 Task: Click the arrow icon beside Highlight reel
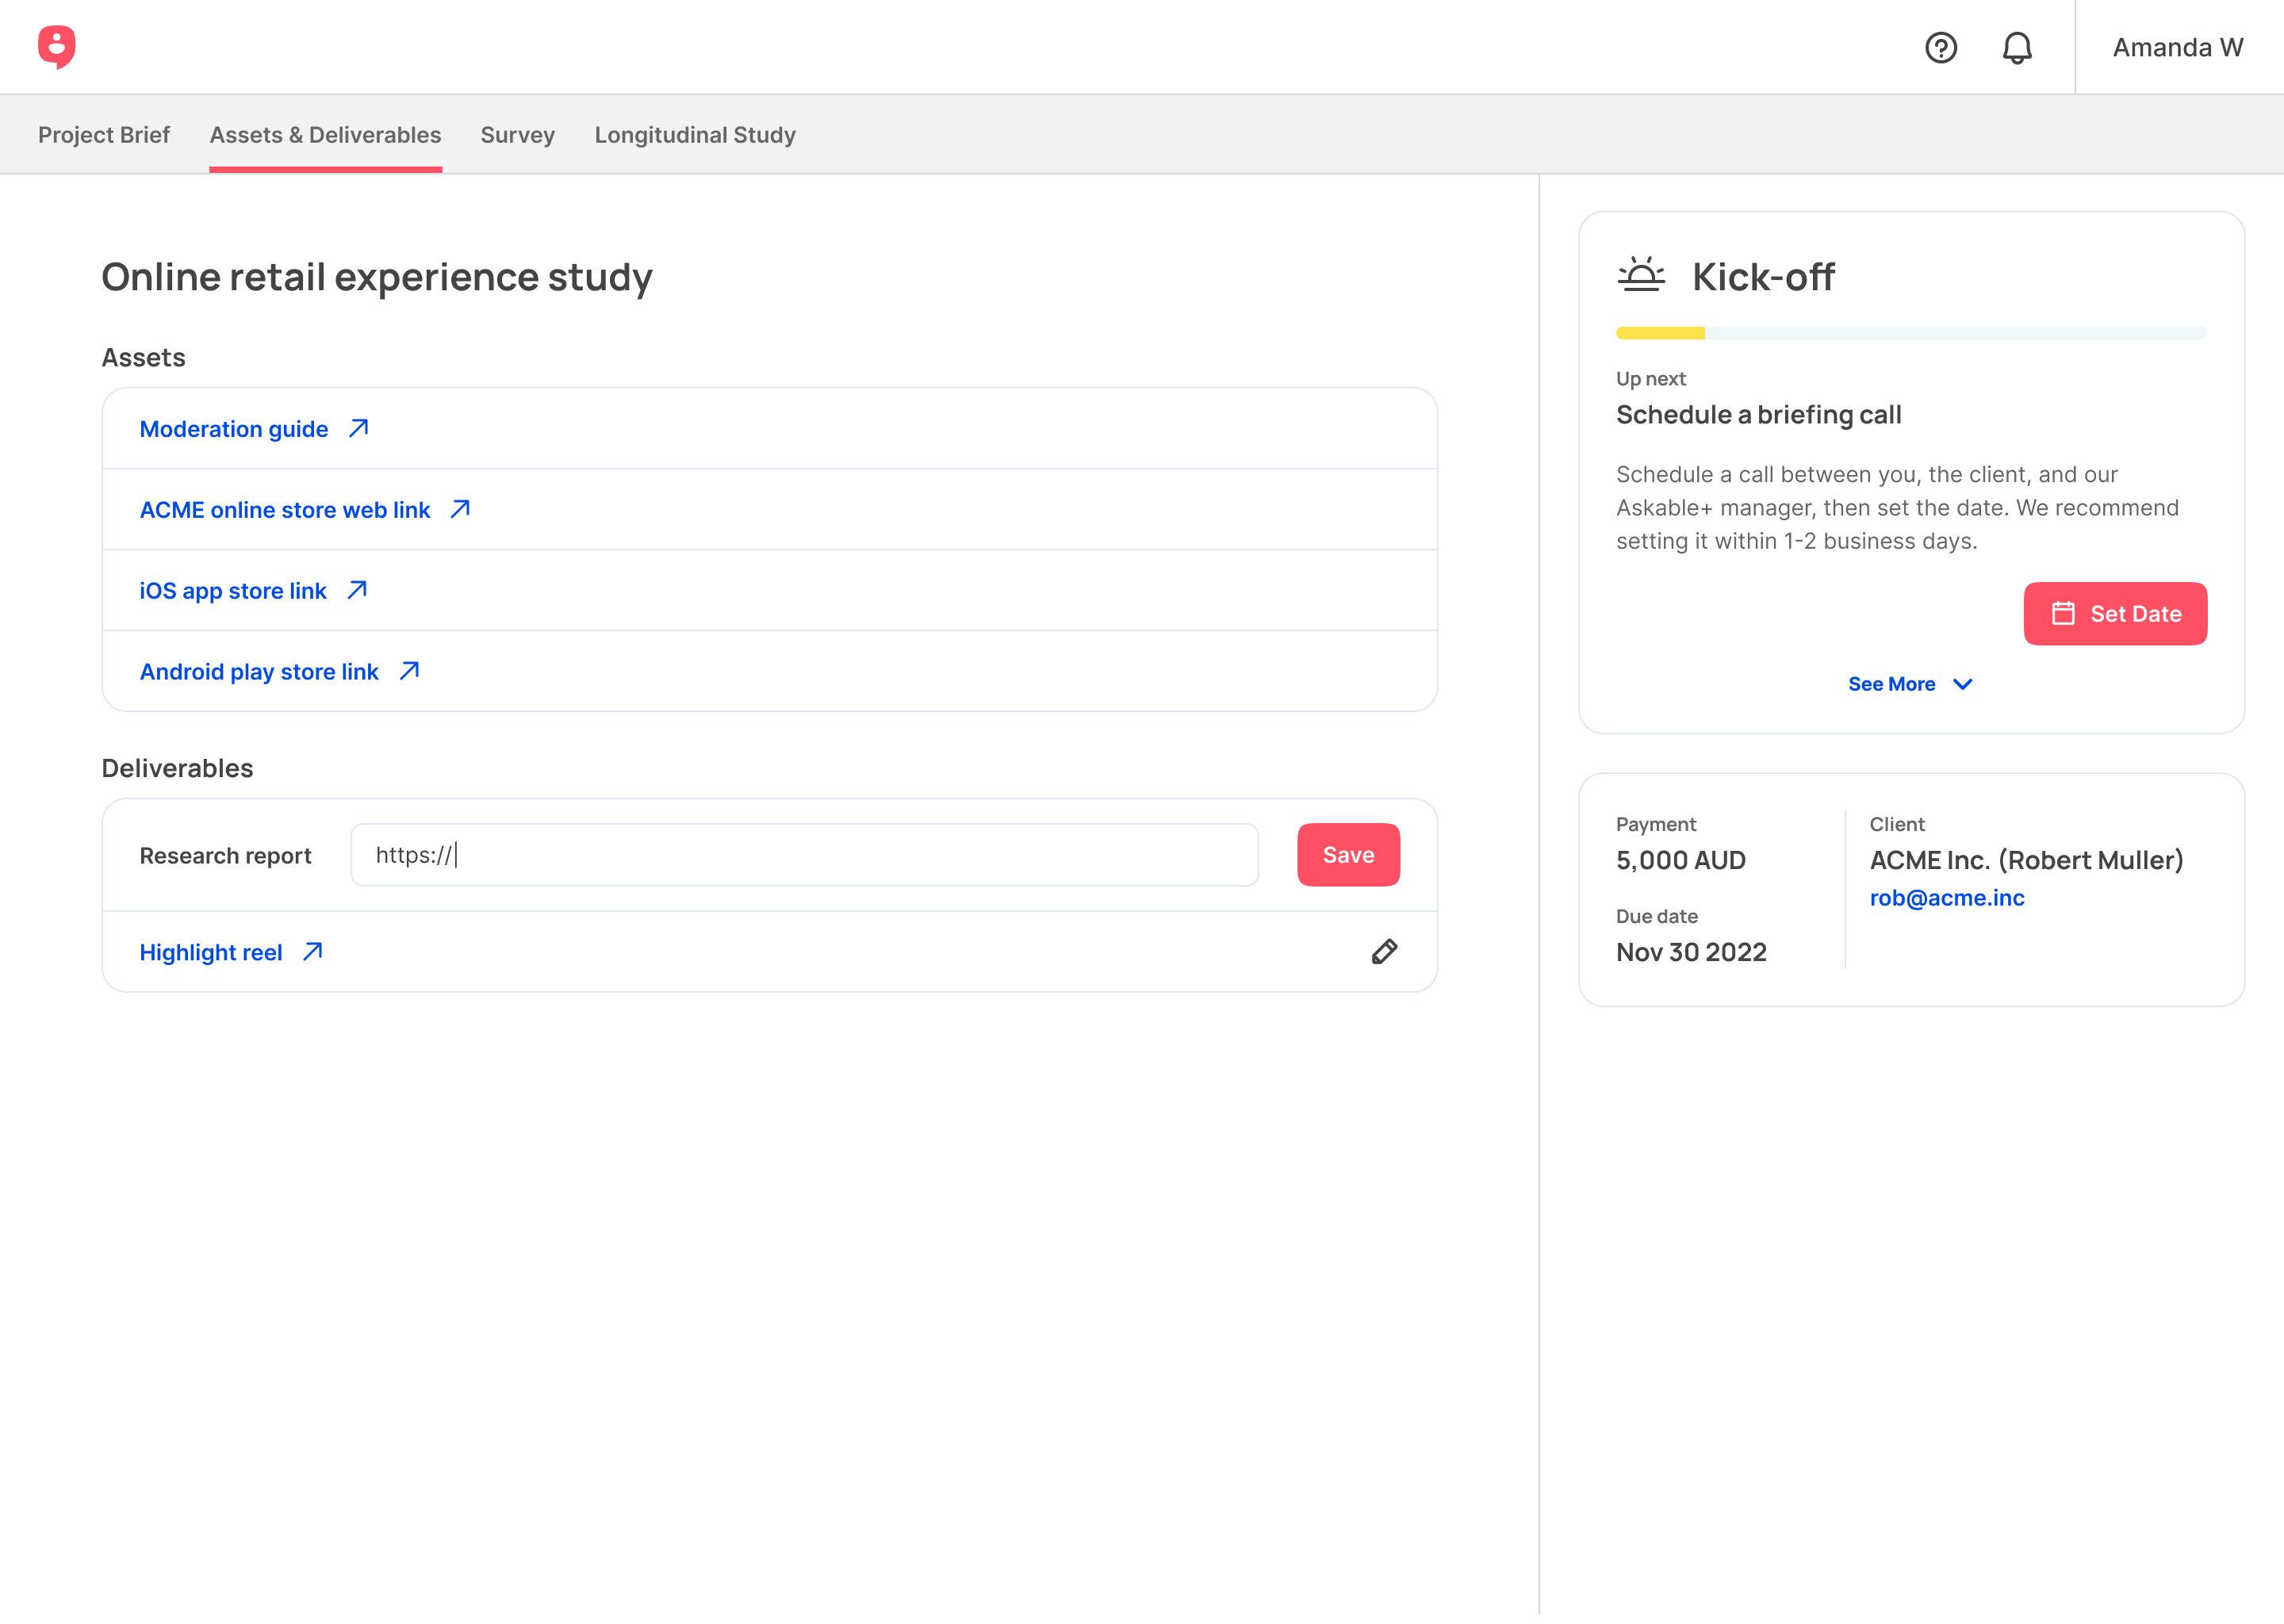(313, 952)
